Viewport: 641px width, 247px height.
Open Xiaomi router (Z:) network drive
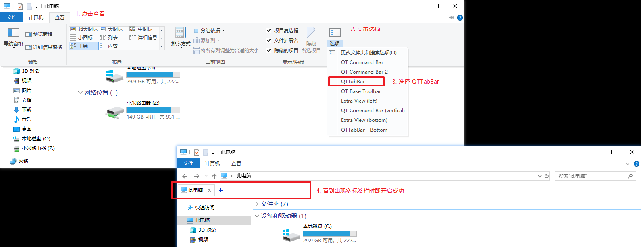[142, 110]
